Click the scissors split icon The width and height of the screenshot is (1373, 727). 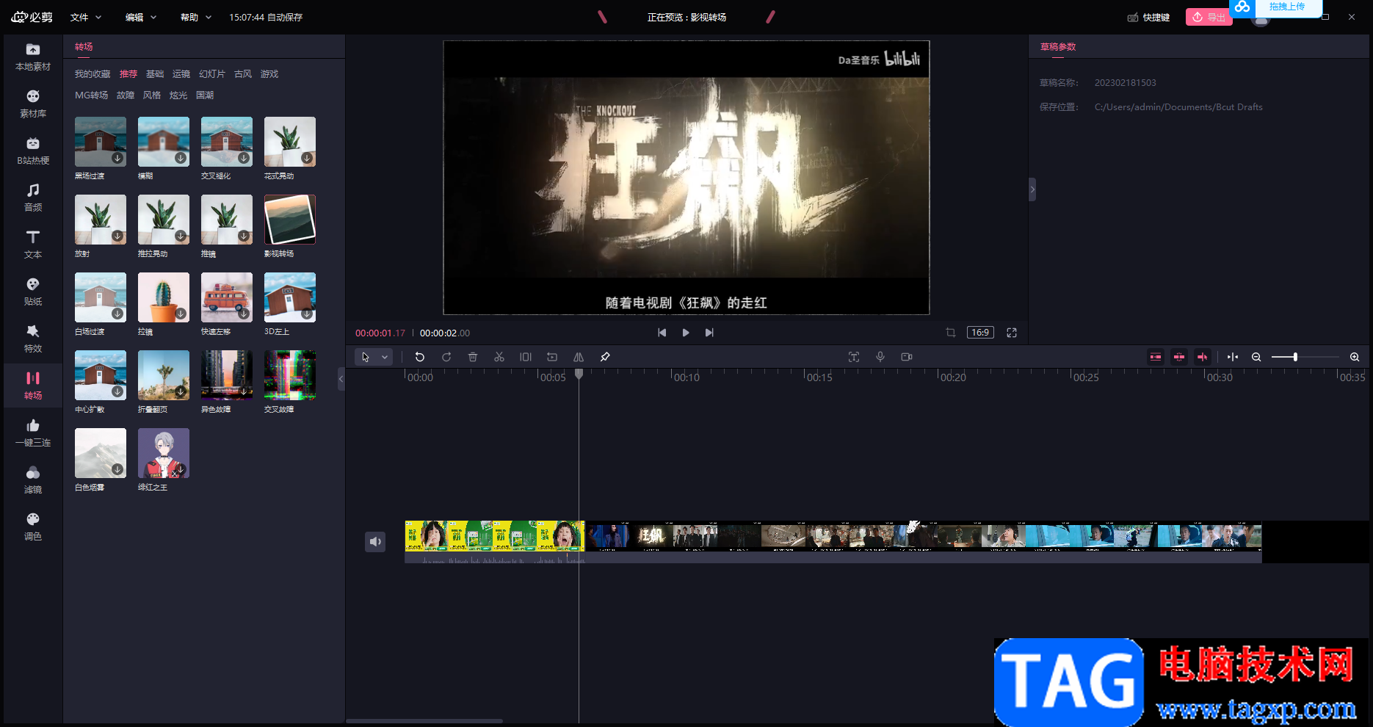(x=499, y=357)
